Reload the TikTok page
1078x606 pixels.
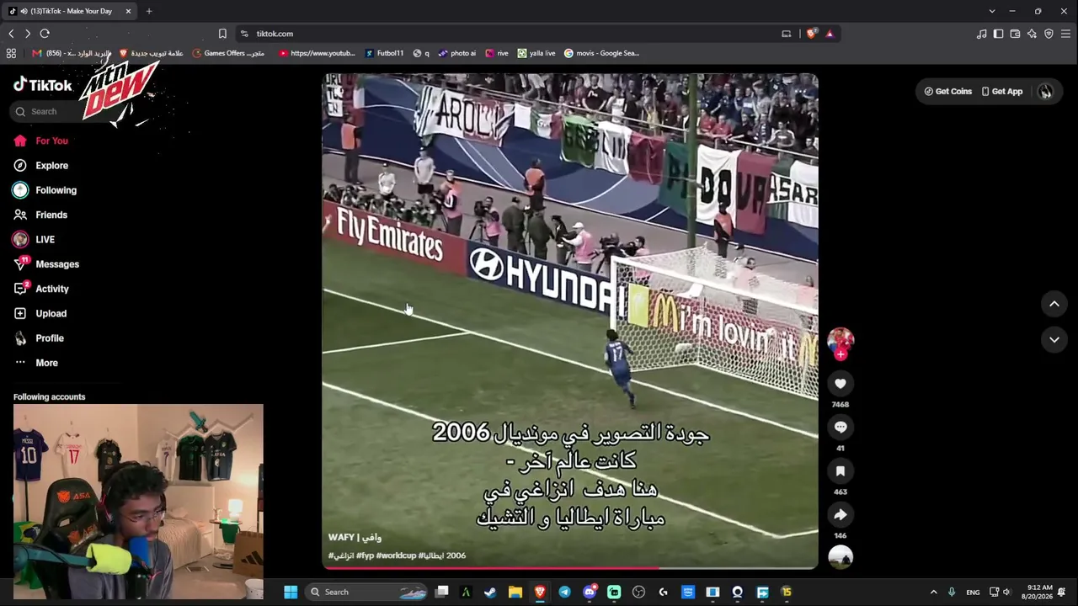click(x=45, y=34)
